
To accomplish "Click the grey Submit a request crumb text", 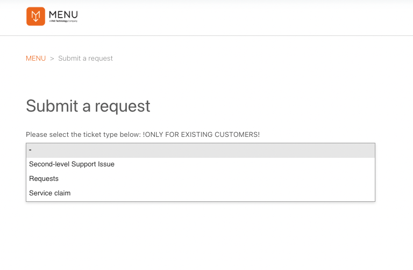I will coord(86,59).
